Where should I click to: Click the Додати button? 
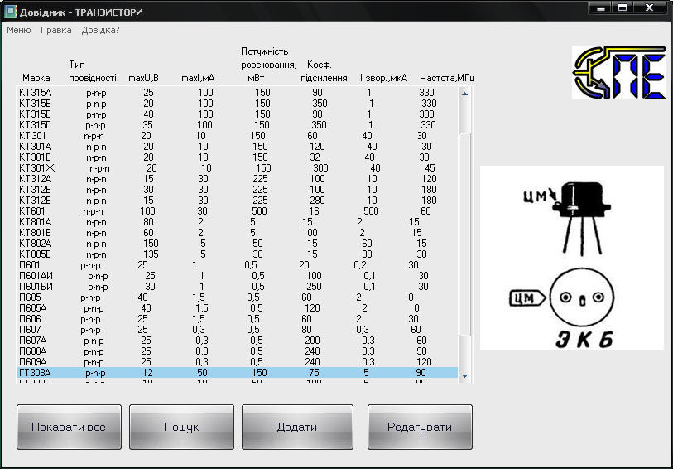tap(297, 427)
